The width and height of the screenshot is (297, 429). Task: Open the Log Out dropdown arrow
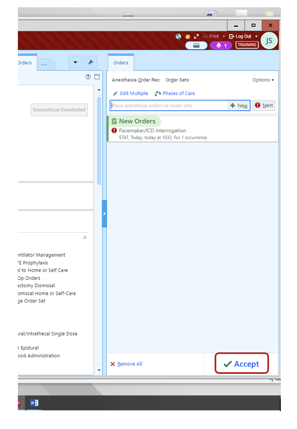[x=256, y=36]
